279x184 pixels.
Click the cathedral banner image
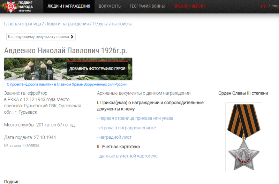(x=35, y=69)
